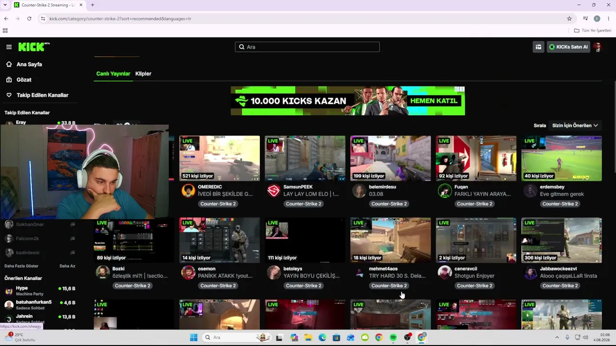
Task: Click Jabbawockeezvl's channel avatar
Action: click(x=530, y=272)
